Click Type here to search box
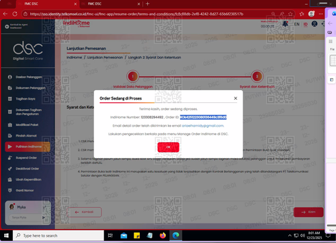Screen dimensions: 336x243 tap(58, 236)
